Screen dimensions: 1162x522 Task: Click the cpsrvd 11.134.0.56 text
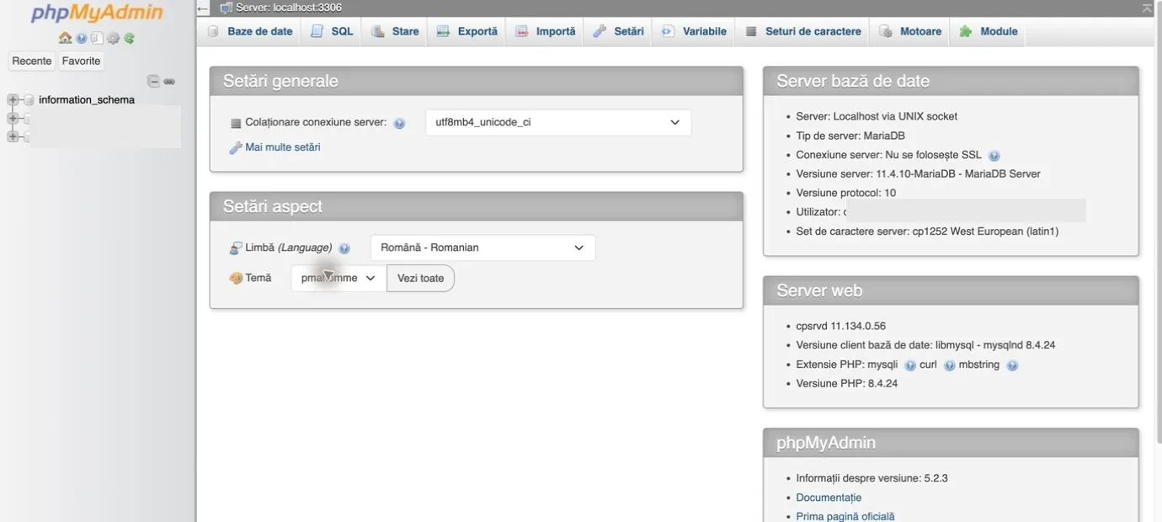coord(840,326)
